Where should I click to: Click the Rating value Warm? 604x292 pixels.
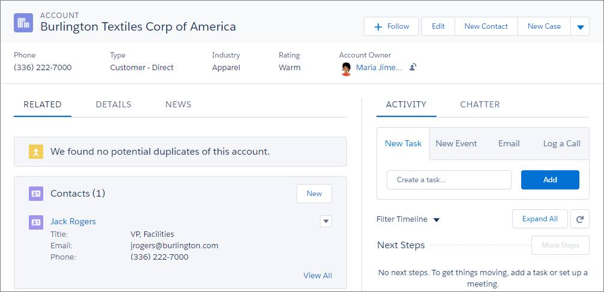tap(289, 68)
